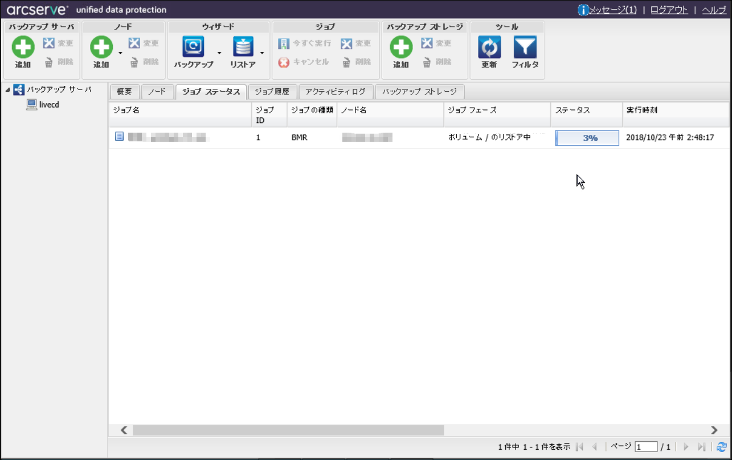732x460 pixels.
Task: Open the リストア wizard icon
Action: click(243, 47)
